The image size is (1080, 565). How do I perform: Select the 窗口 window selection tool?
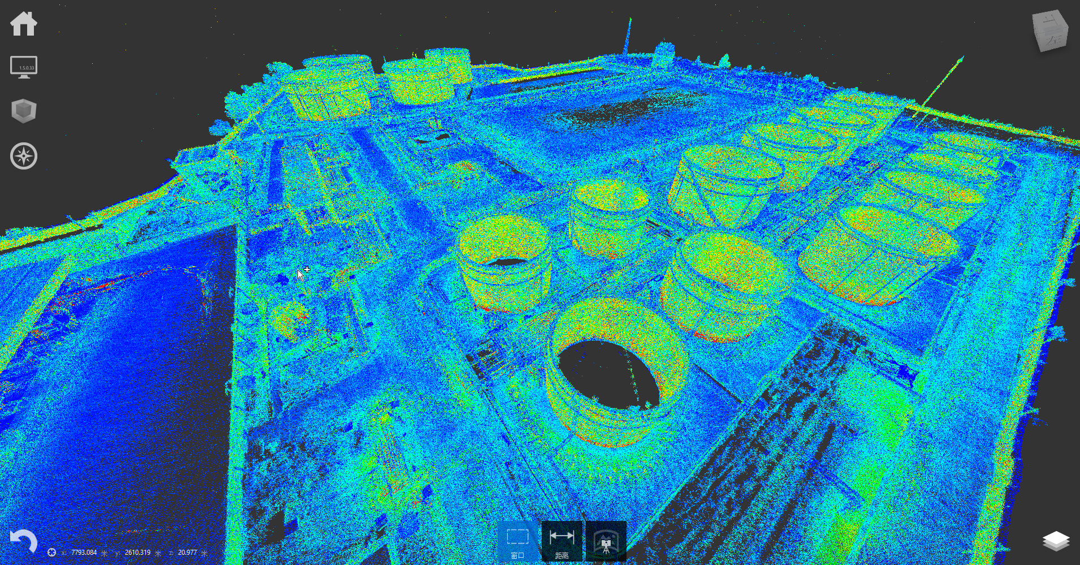518,541
